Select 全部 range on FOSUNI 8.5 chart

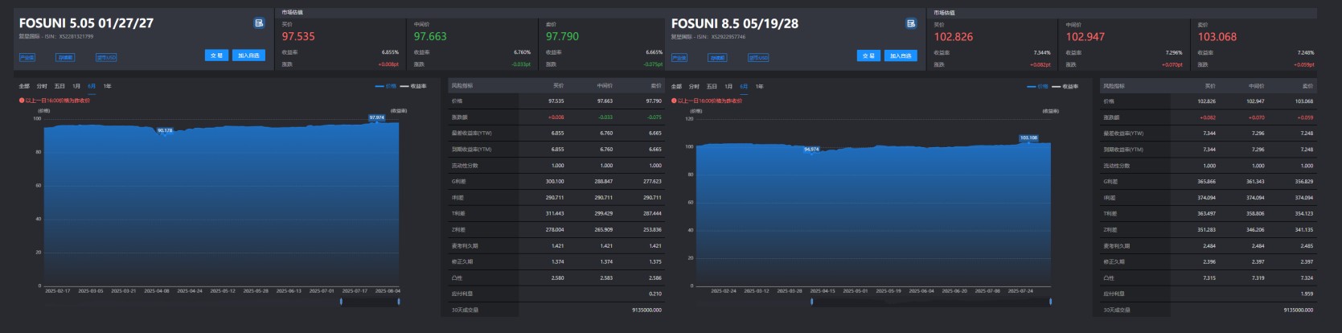676,86
